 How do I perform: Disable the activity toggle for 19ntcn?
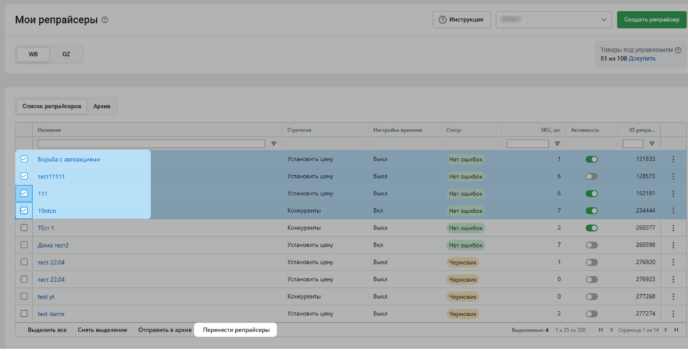[x=591, y=211]
